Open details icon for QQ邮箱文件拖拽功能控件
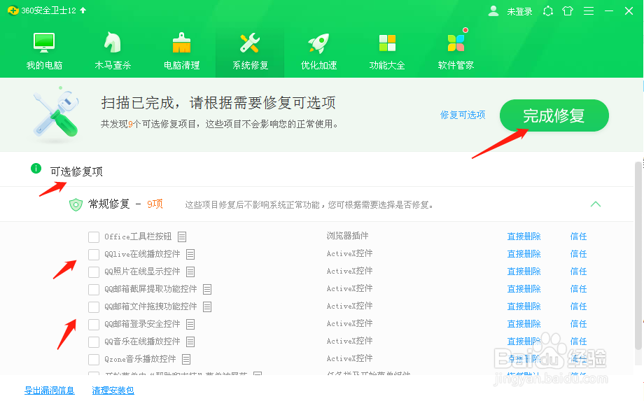 [x=207, y=307]
